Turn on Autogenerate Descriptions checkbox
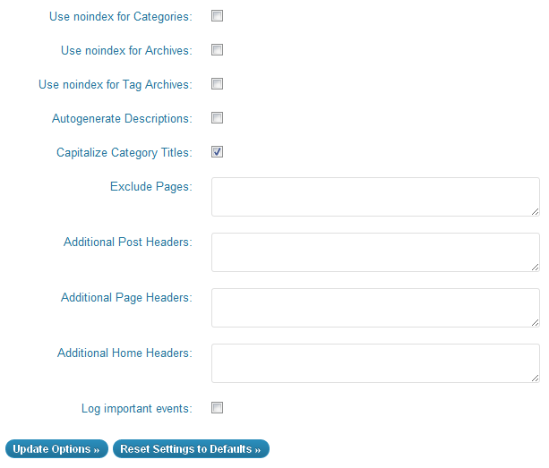 click(217, 118)
